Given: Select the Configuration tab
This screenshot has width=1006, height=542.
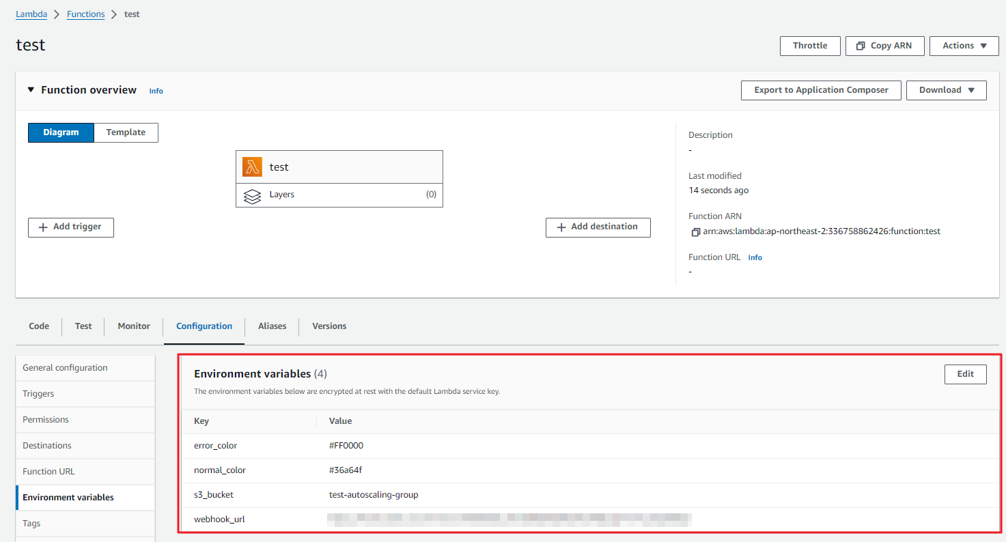Looking at the screenshot, I should (x=204, y=326).
